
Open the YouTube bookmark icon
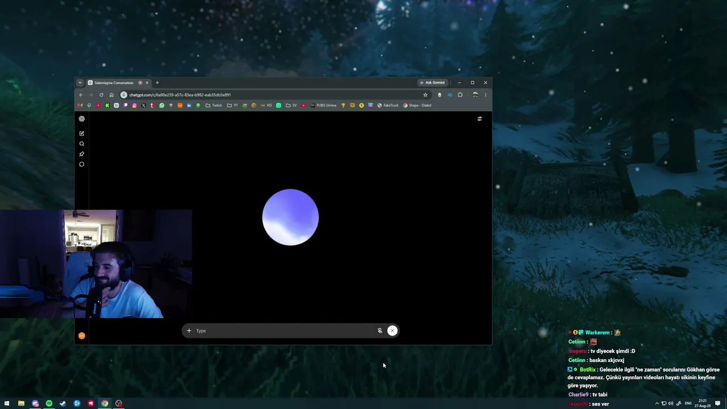98,106
